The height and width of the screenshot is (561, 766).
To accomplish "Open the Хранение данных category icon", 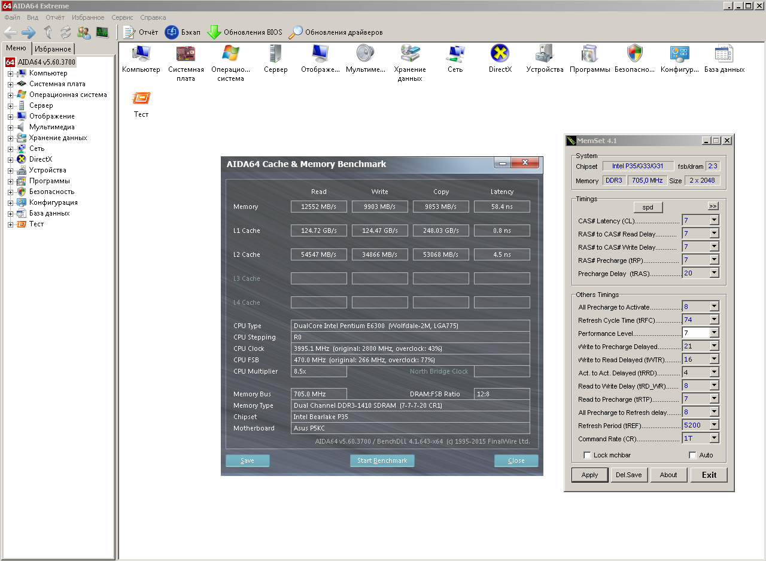I will pyautogui.click(x=410, y=54).
